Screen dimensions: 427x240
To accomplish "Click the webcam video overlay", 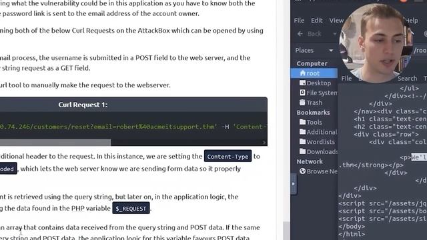I will pos(376,43).
